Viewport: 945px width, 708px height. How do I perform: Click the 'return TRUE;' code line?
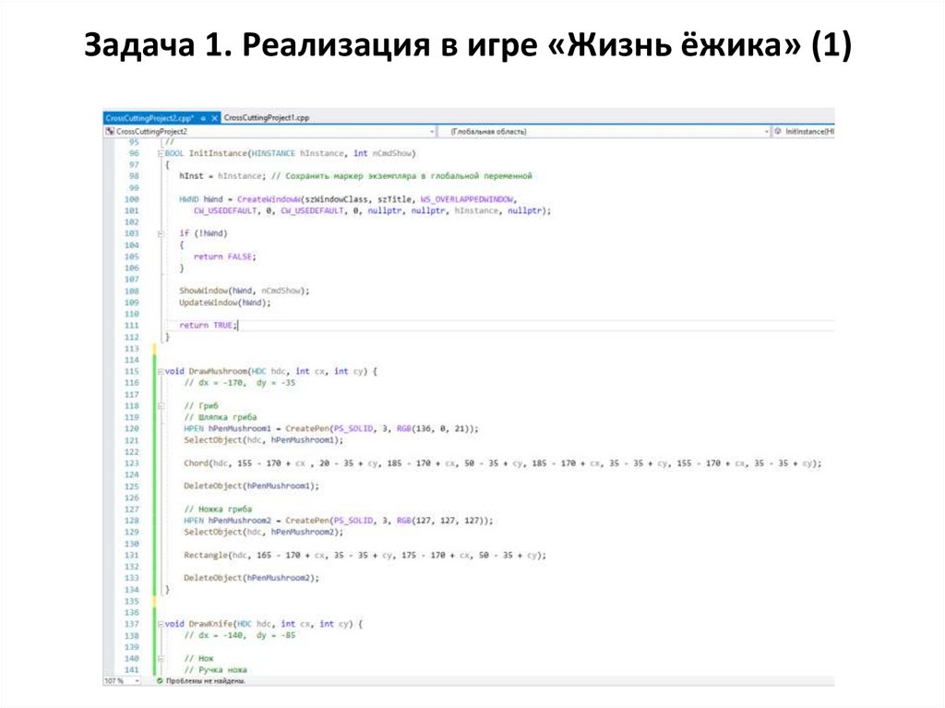coord(208,325)
